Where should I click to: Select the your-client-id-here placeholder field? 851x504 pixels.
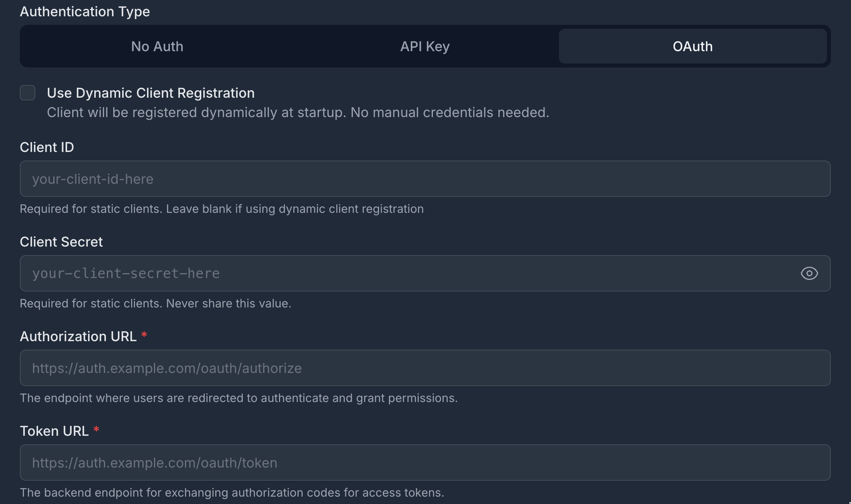coord(425,179)
